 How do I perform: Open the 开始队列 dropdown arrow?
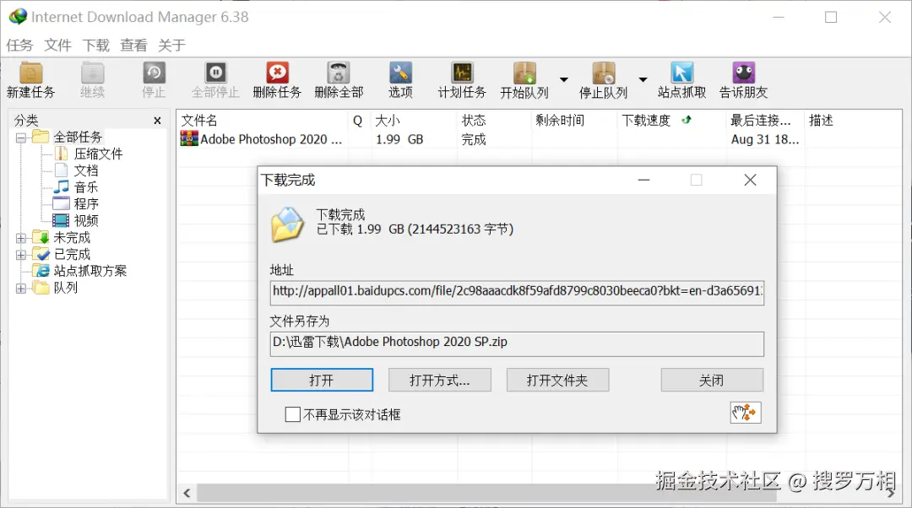click(563, 79)
